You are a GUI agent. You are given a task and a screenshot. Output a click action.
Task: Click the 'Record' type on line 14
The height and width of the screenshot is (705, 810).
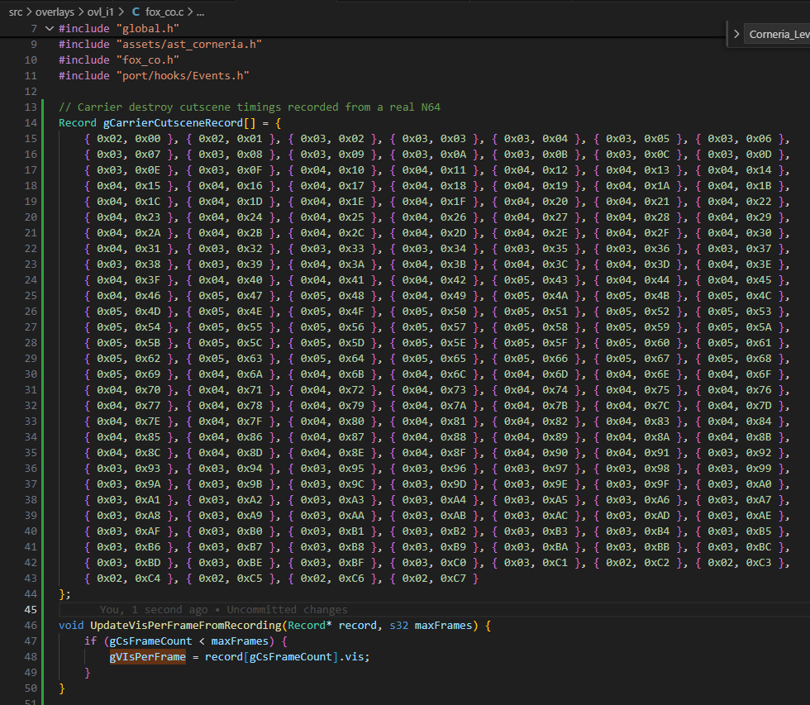coord(78,123)
